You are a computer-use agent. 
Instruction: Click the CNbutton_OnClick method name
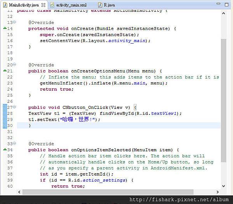click(85, 107)
